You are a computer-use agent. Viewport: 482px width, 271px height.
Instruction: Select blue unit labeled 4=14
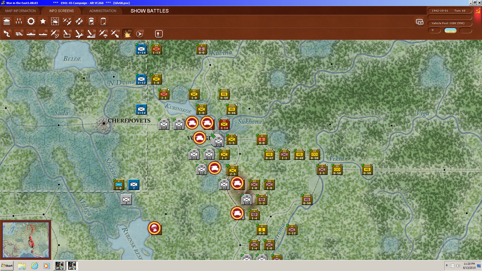click(141, 49)
